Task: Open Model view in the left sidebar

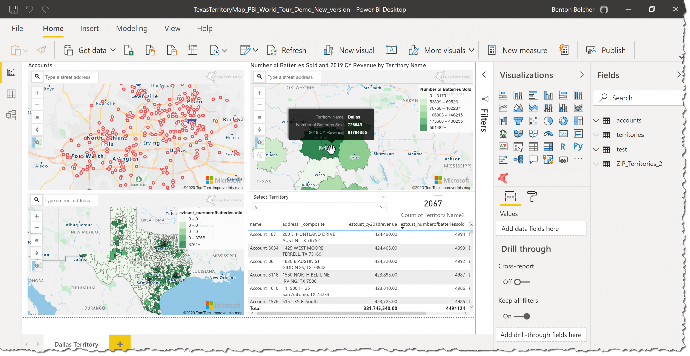Action: pos(11,115)
